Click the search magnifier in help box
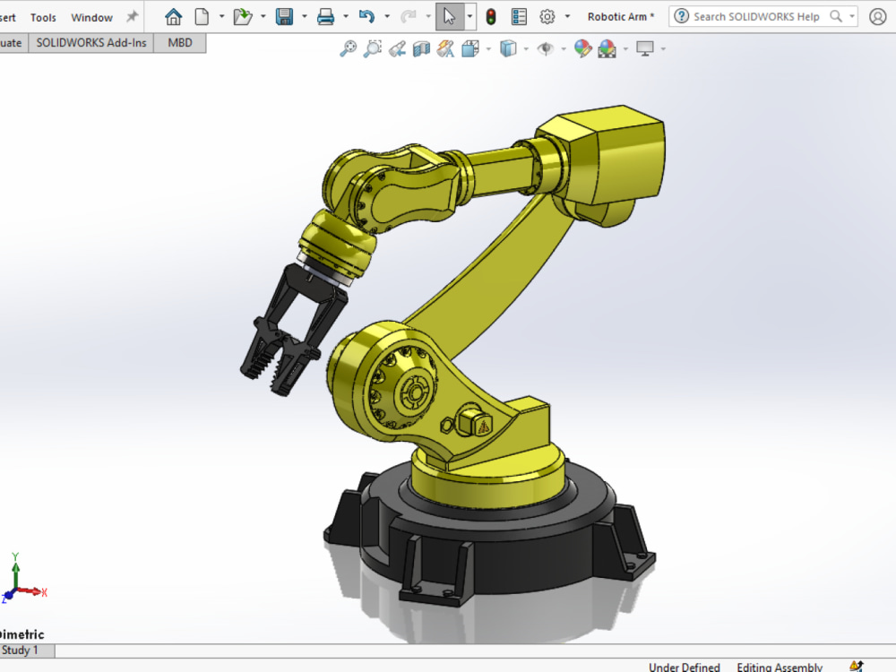 (836, 16)
